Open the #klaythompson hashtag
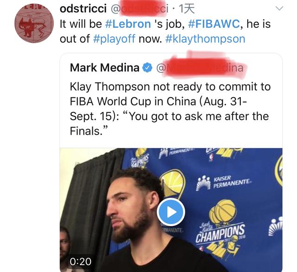This screenshot has height=272, width=297. 205,39
